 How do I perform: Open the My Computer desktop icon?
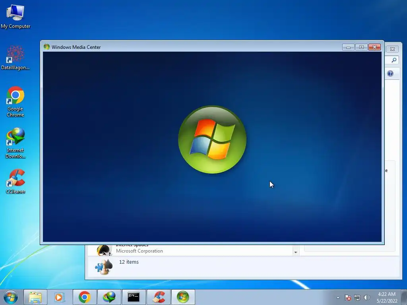click(x=16, y=17)
